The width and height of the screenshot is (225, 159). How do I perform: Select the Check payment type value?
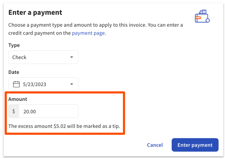19,57
